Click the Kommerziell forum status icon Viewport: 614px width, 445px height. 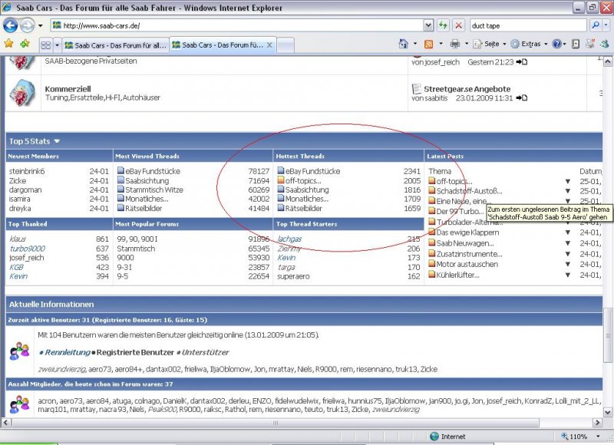point(22,93)
